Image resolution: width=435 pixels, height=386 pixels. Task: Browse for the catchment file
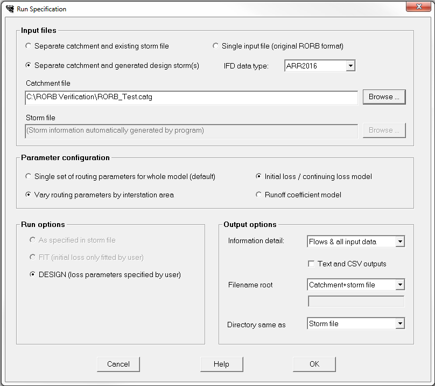pos(383,97)
